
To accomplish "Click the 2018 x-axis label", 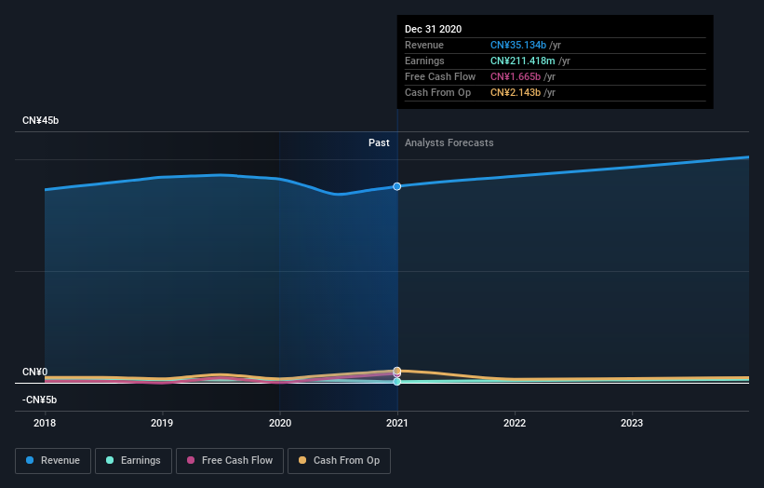I will [x=45, y=423].
